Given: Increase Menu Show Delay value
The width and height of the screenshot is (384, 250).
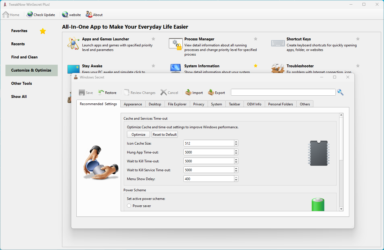Looking at the screenshot, I should pos(236,177).
